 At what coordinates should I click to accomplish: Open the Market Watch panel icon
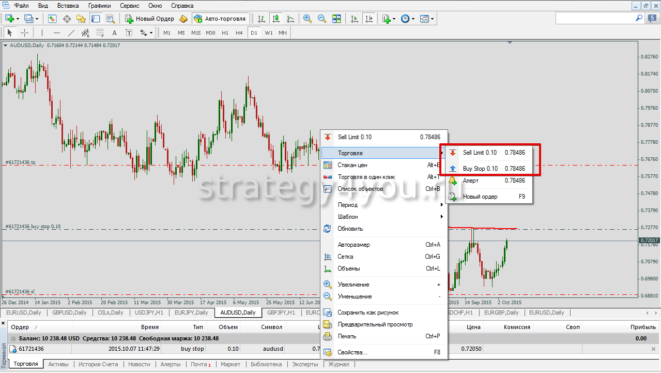pyautogui.click(x=52, y=19)
